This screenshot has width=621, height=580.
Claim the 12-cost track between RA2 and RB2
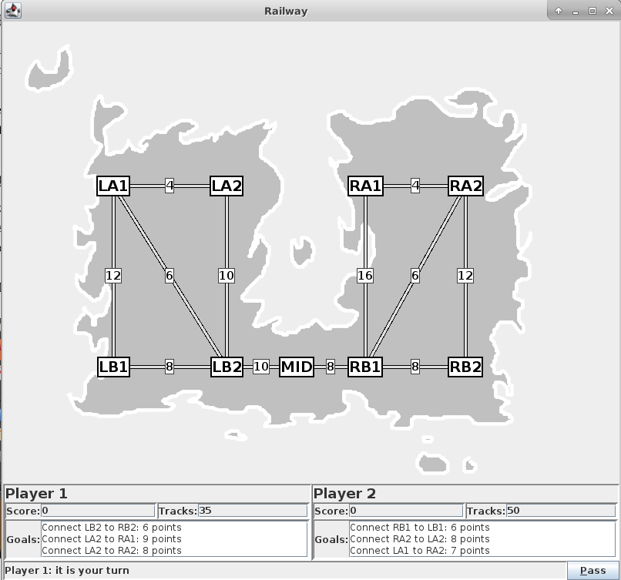click(465, 276)
